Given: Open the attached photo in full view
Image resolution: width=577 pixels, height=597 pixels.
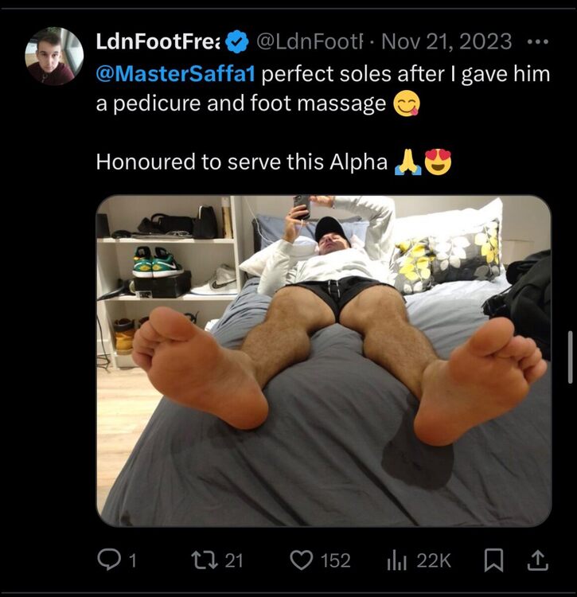Looking at the screenshot, I should [x=324, y=360].
